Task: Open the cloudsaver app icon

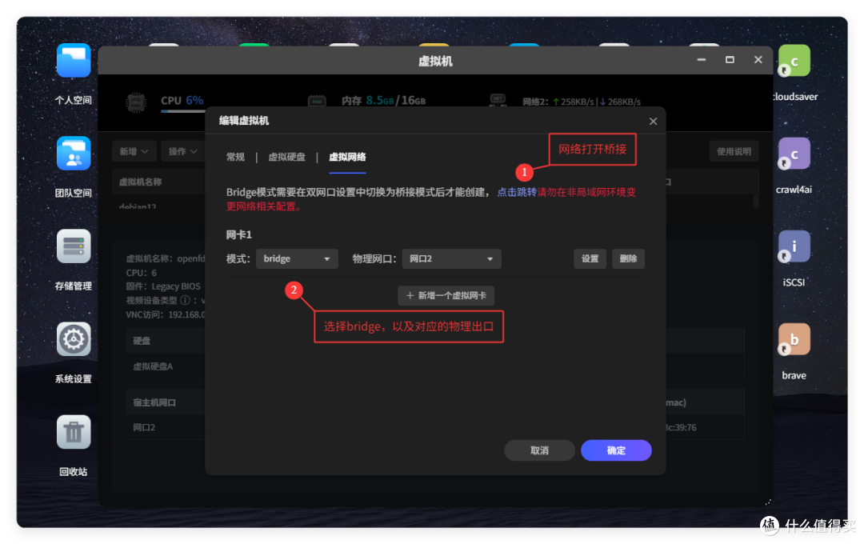Action: [793, 60]
